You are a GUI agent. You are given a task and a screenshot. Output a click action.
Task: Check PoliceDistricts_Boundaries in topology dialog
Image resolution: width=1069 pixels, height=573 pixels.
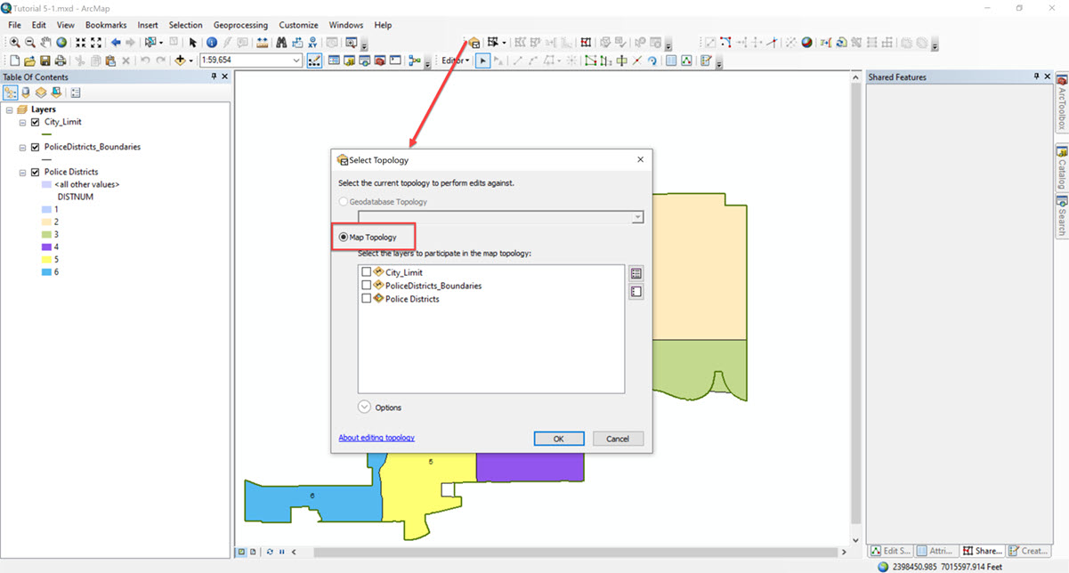point(366,286)
